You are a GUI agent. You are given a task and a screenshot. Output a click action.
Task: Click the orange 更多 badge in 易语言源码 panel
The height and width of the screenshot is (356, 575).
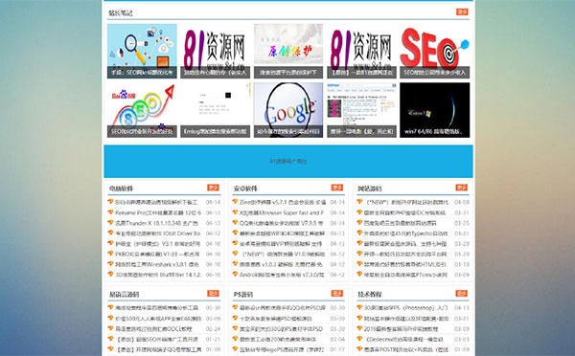coord(213,294)
